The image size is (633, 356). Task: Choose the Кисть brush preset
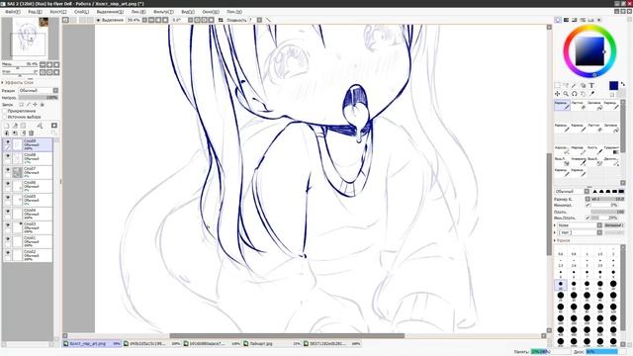click(595, 150)
